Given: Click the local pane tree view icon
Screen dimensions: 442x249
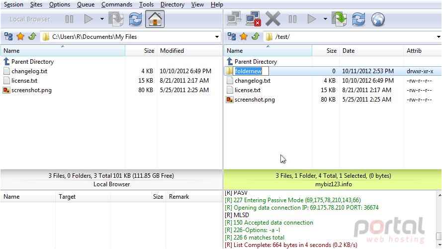Looking at the screenshot, I should click(x=8, y=36).
